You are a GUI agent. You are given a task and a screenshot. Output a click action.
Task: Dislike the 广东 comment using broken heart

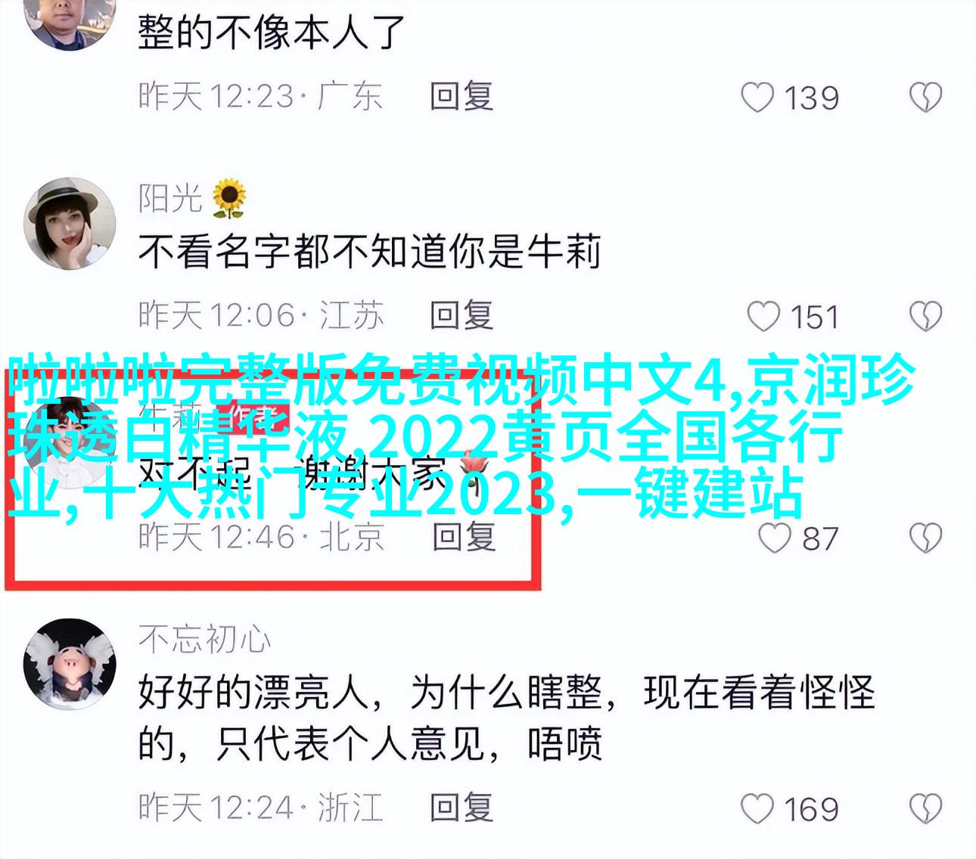click(925, 98)
